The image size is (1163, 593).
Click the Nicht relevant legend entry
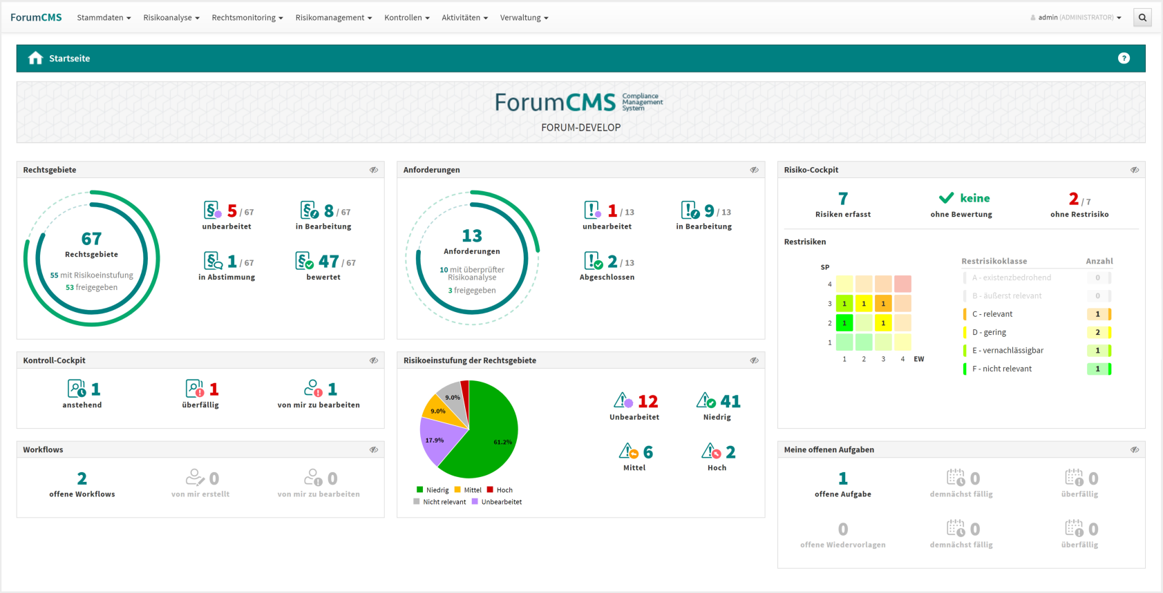(x=439, y=502)
